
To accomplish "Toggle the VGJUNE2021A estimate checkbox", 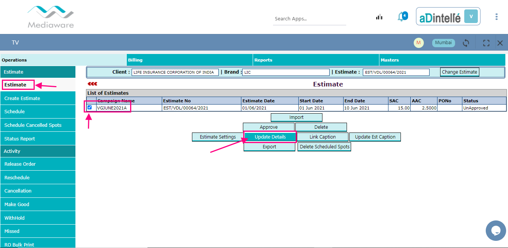I will (90, 108).
